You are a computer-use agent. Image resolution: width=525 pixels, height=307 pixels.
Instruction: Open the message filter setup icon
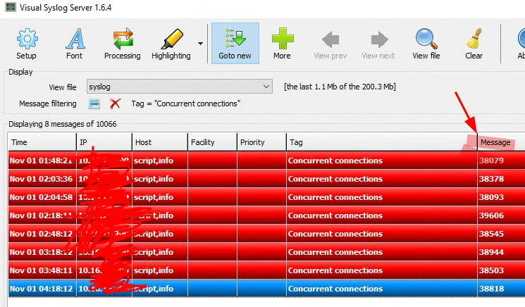click(x=94, y=104)
